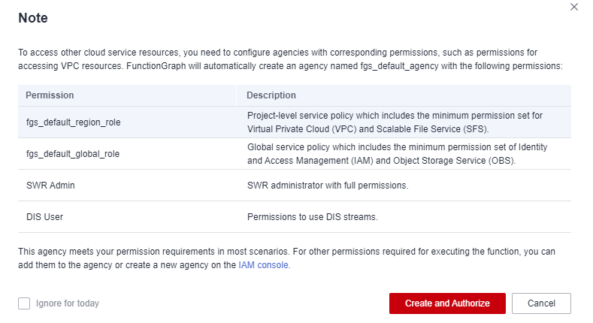This screenshot has width=593, height=323.
Task: Click the Note dialog title
Action: [33, 18]
